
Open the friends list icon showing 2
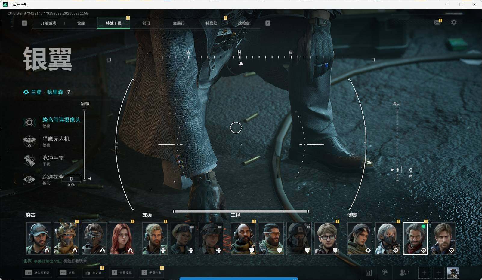404,272
